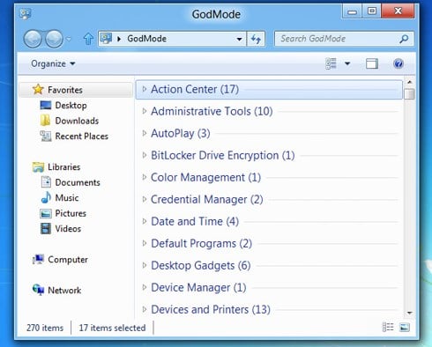Screen dimensions: 432x347
Task: Open Recent Places in Favorites
Action: tap(82, 137)
